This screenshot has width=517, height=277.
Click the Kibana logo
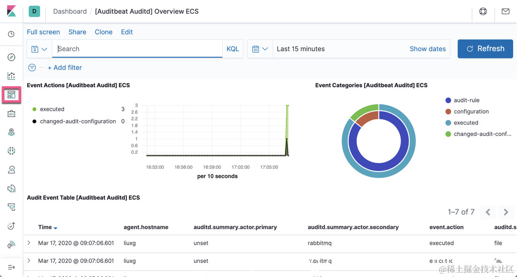(x=11, y=11)
